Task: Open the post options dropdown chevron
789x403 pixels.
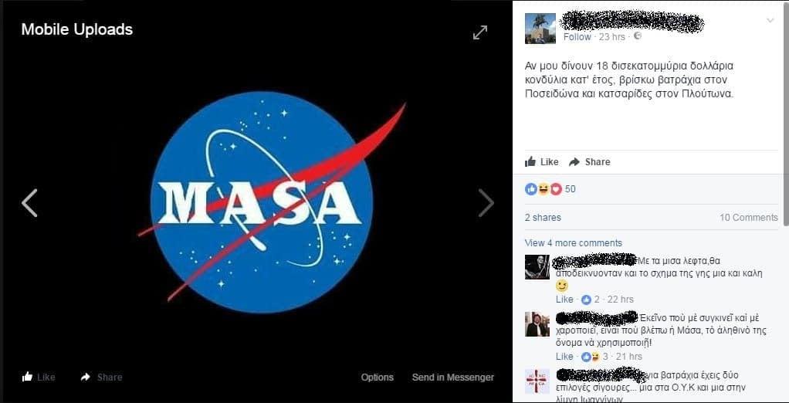Action: pos(770,20)
